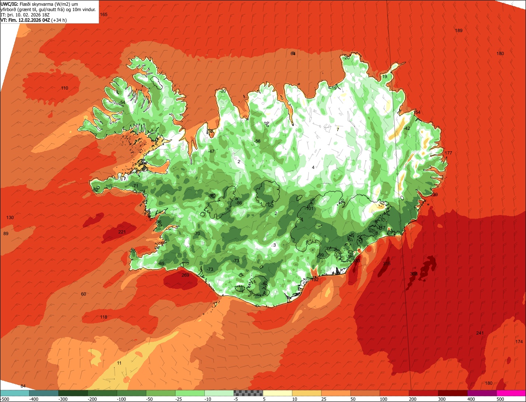This screenshot has height=402, width=526.
Task: Click the value 118 in the southwest ocean
Action: tap(104, 317)
